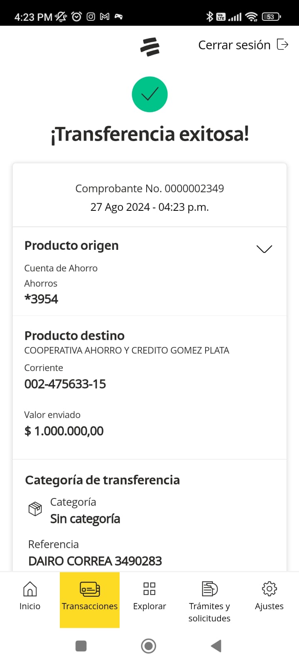This screenshot has height=664, width=299.
Task: Tap the logout arrow icon
Action: [x=282, y=44]
